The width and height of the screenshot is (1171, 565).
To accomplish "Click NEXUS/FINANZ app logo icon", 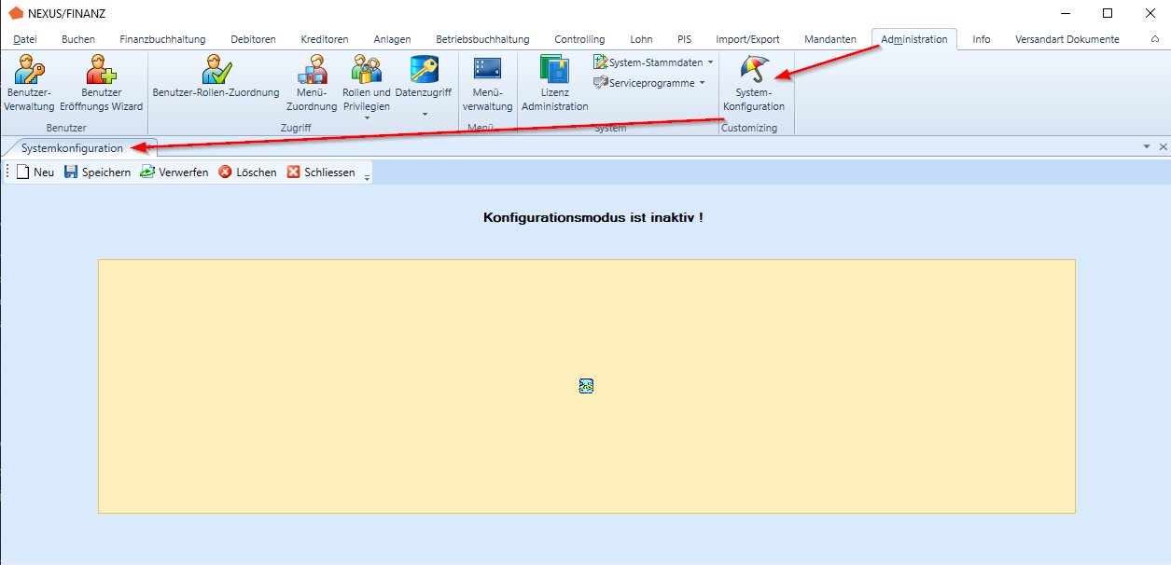I will pos(16,13).
